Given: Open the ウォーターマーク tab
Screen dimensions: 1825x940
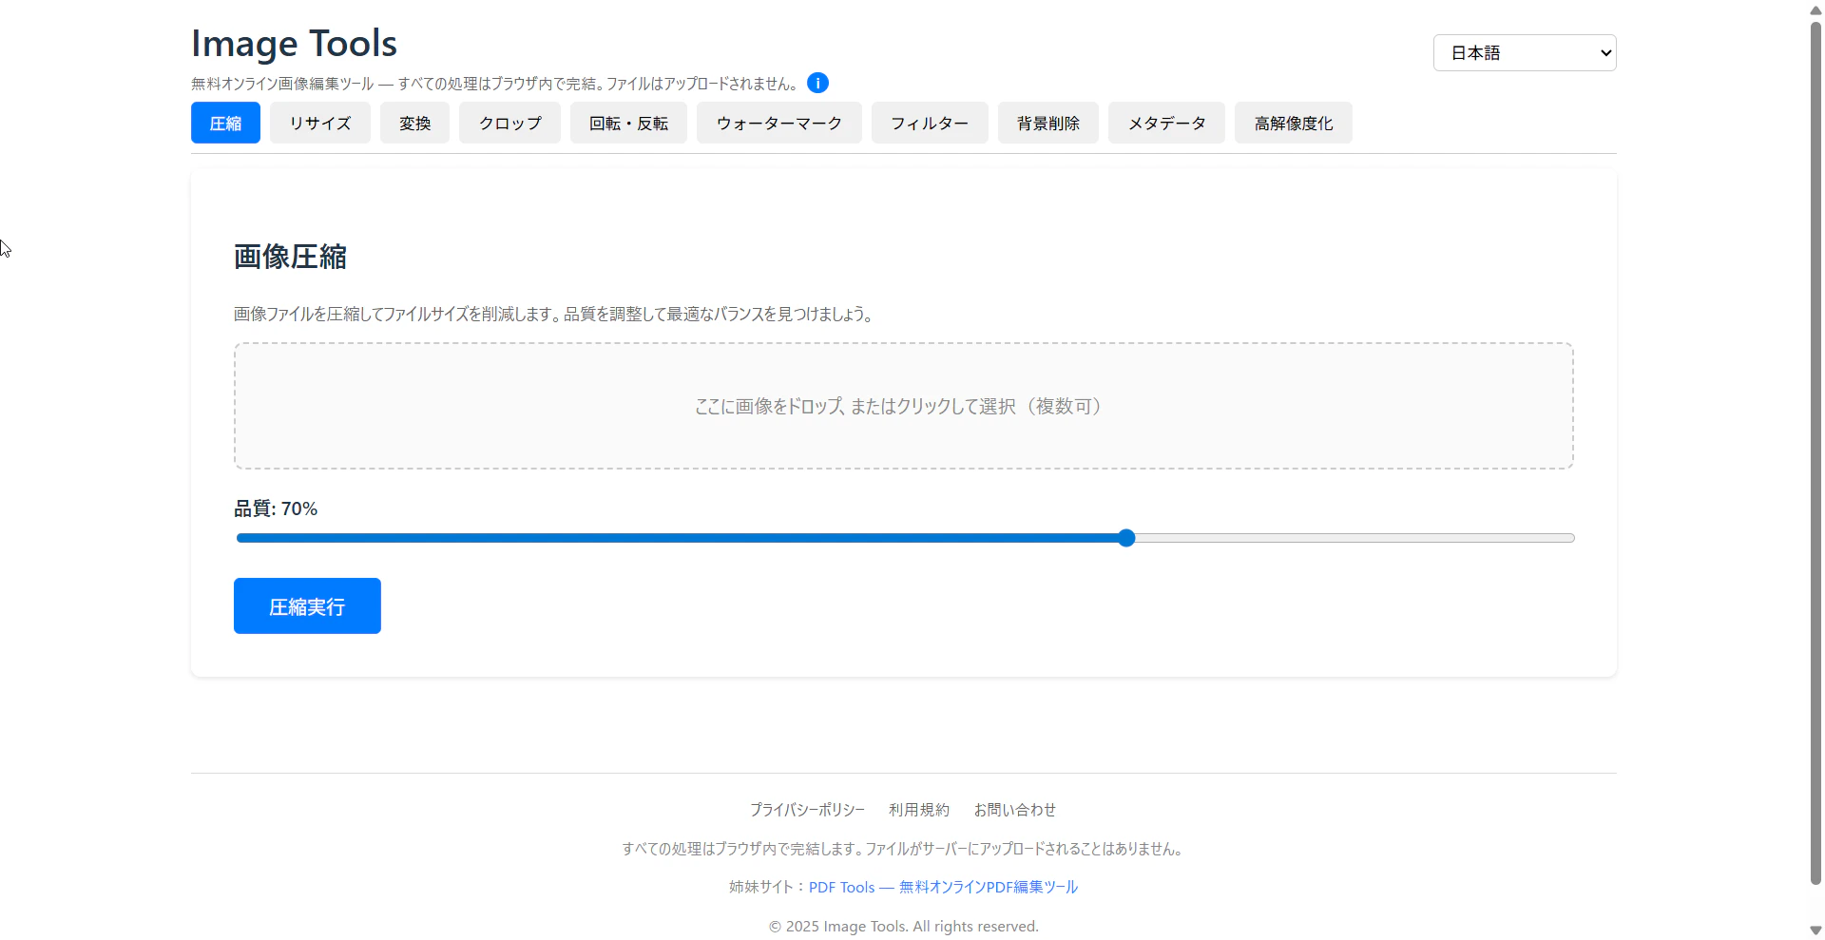Looking at the screenshot, I should tap(779, 123).
